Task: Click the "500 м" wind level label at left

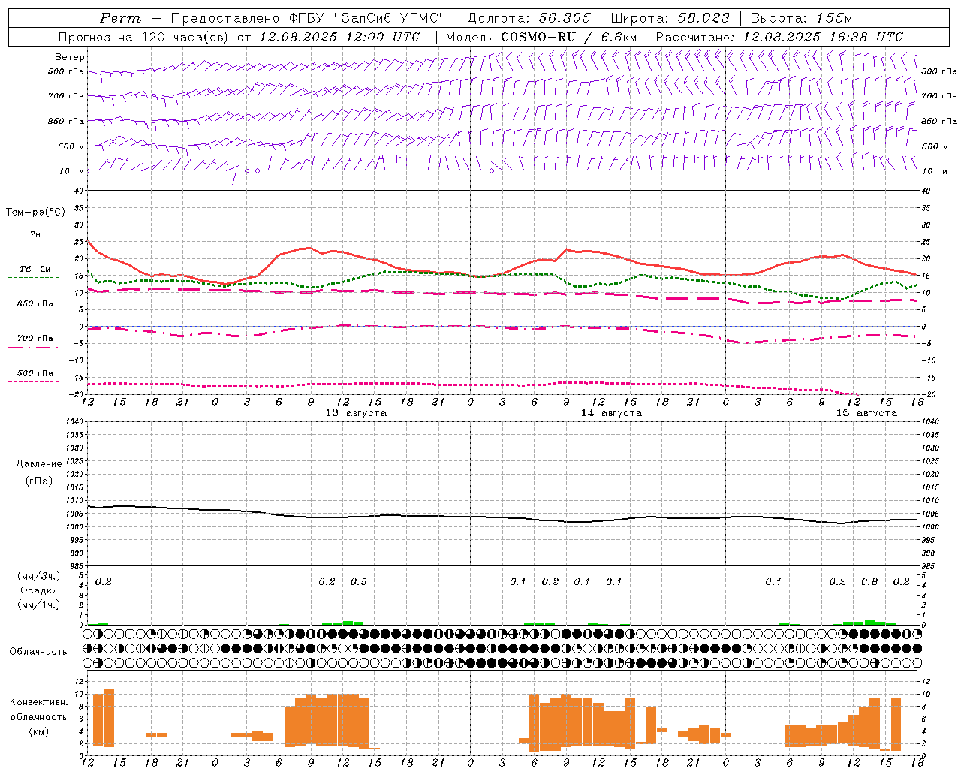Action: coord(71,146)
